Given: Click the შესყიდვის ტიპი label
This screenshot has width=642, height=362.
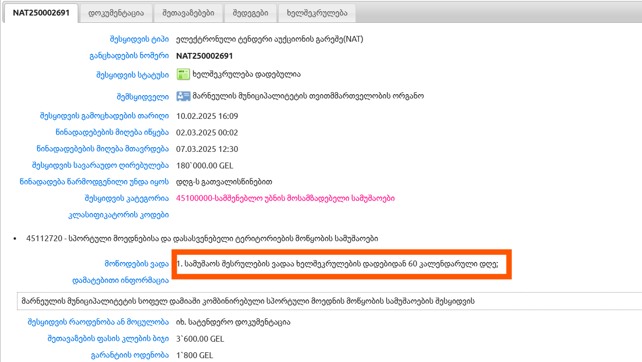Looking at the screenshot, I should 139,39.
